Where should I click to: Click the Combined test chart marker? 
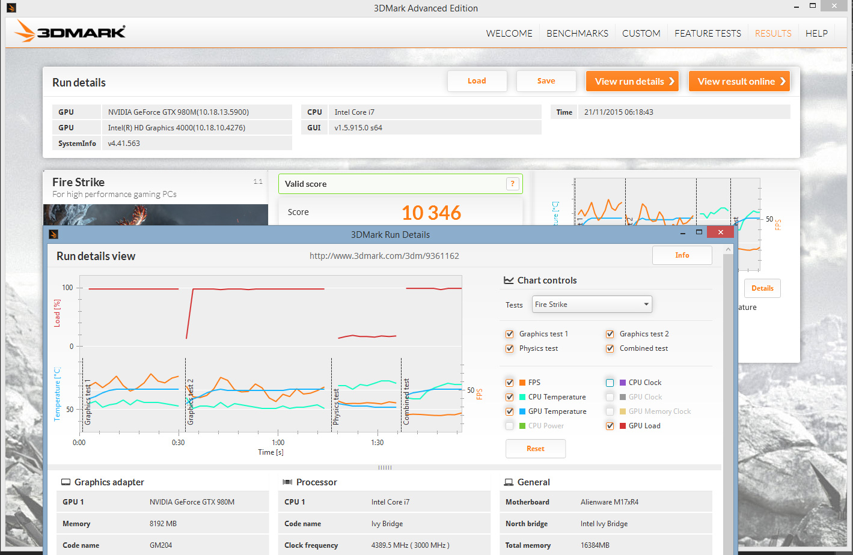[x=406, y=402]
